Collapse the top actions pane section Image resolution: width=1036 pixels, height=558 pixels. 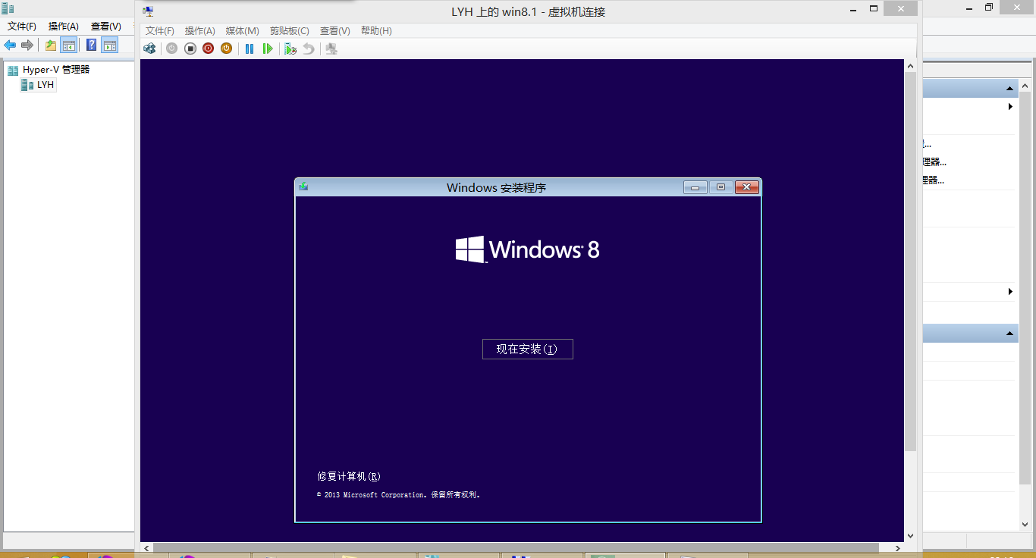tap(1010, 89)
